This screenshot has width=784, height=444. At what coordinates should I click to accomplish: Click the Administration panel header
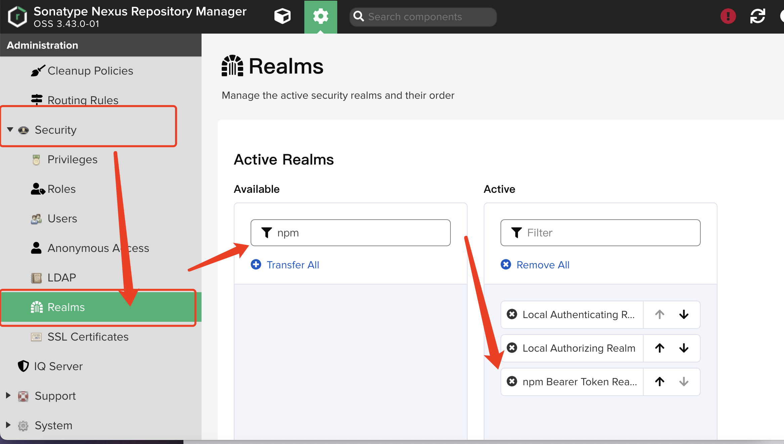pos(101,45)
